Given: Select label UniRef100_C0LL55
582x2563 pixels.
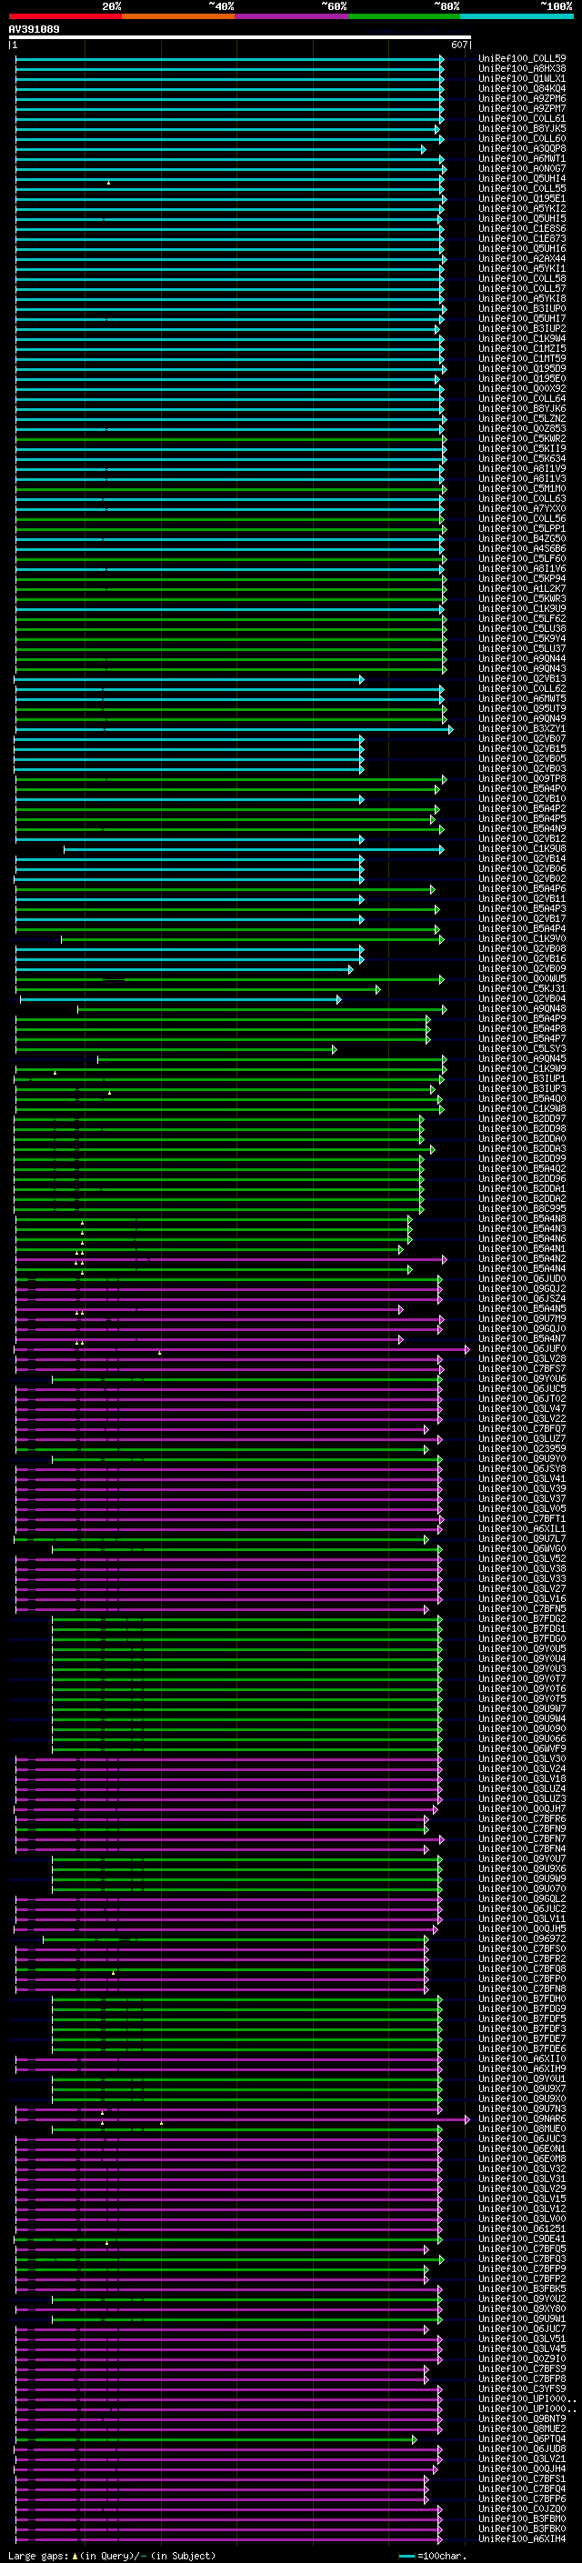Looking at the screenshot, I should click(x=522, y=189).
